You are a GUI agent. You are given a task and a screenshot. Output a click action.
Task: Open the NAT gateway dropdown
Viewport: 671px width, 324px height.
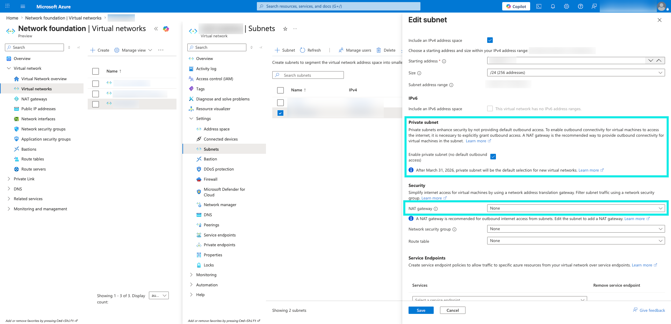pos(576,208)
